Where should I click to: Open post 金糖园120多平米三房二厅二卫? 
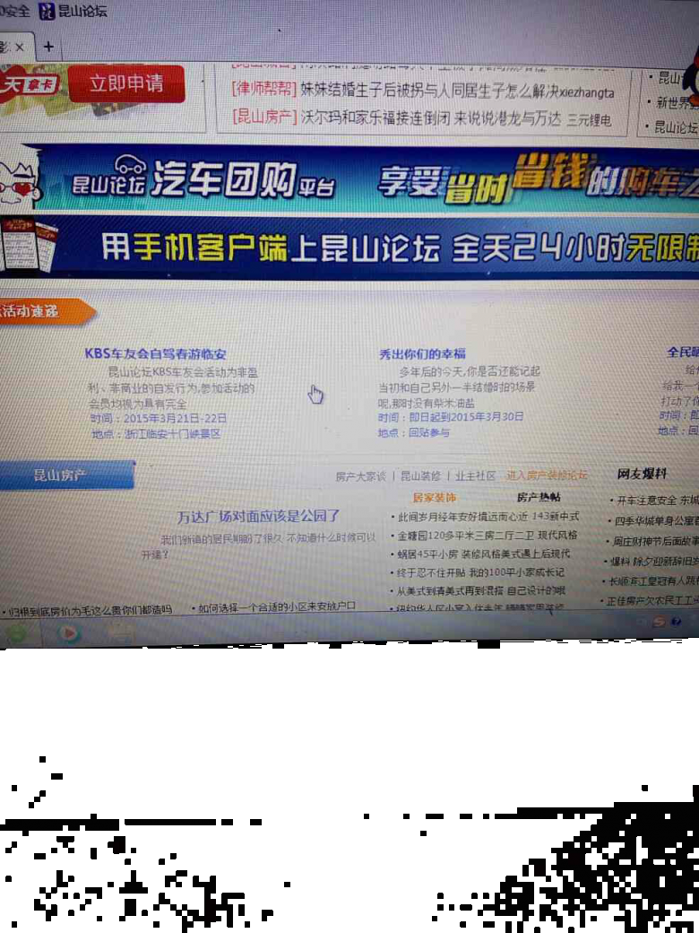(488, 535)
